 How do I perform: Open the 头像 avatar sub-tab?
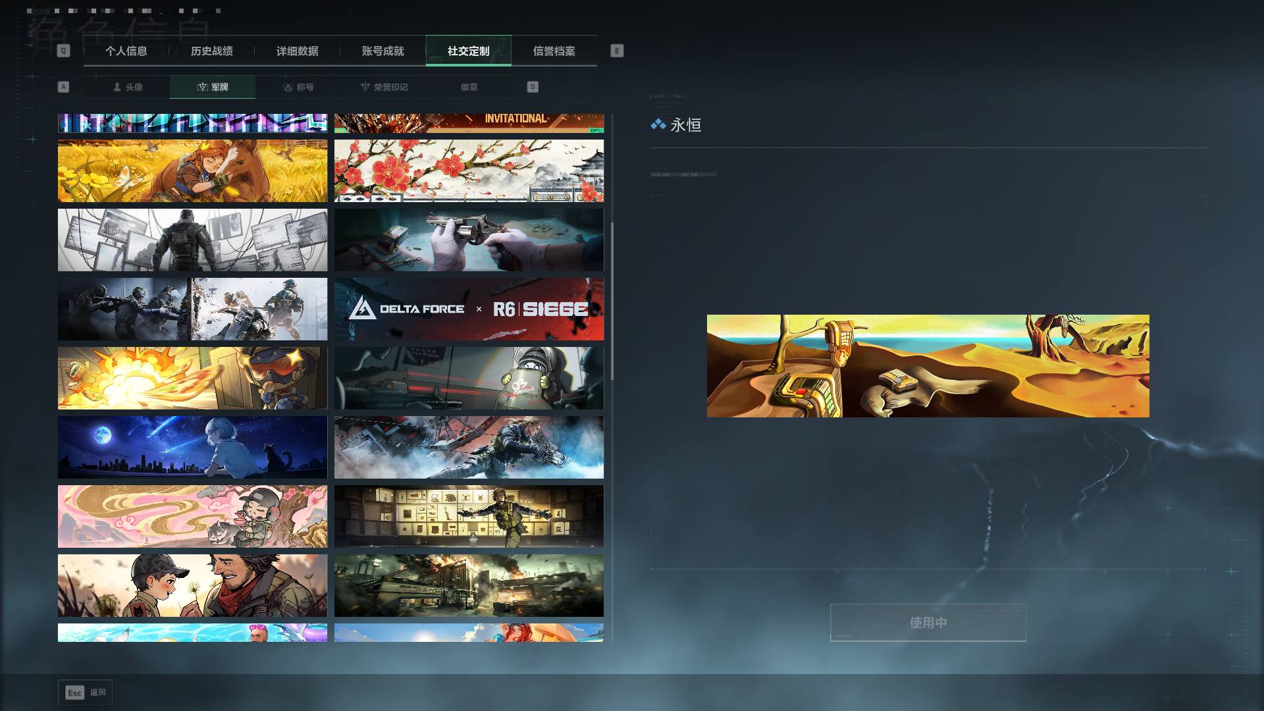[x=127, y=87]
